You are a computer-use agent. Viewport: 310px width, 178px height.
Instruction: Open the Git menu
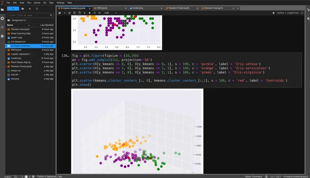point(45,3)
